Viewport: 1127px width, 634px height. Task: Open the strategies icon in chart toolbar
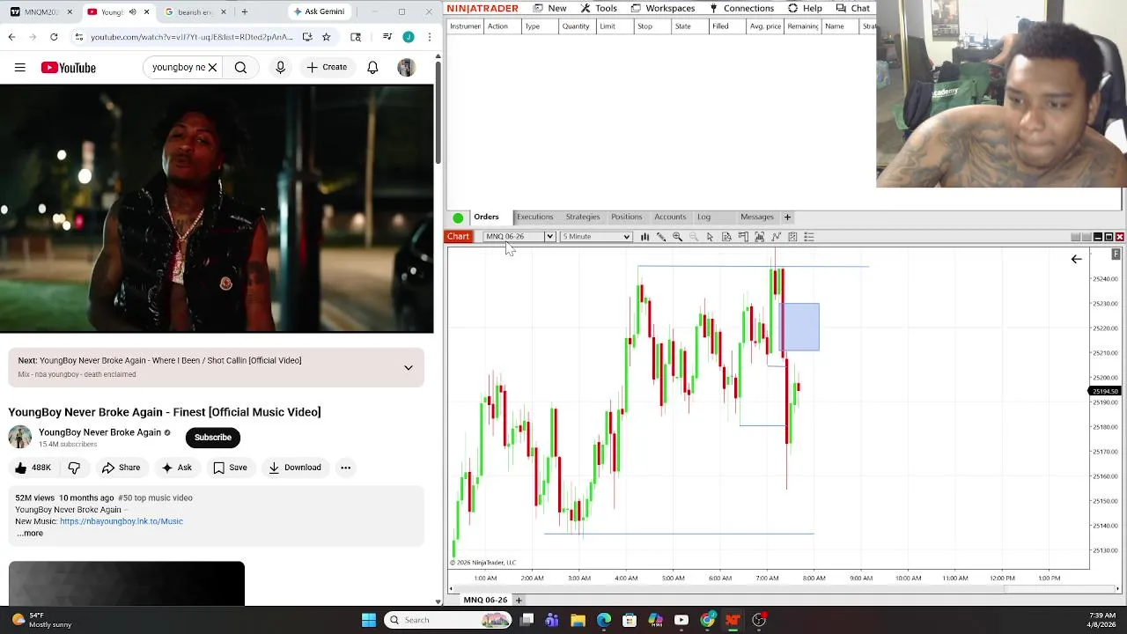pos(792,237)
